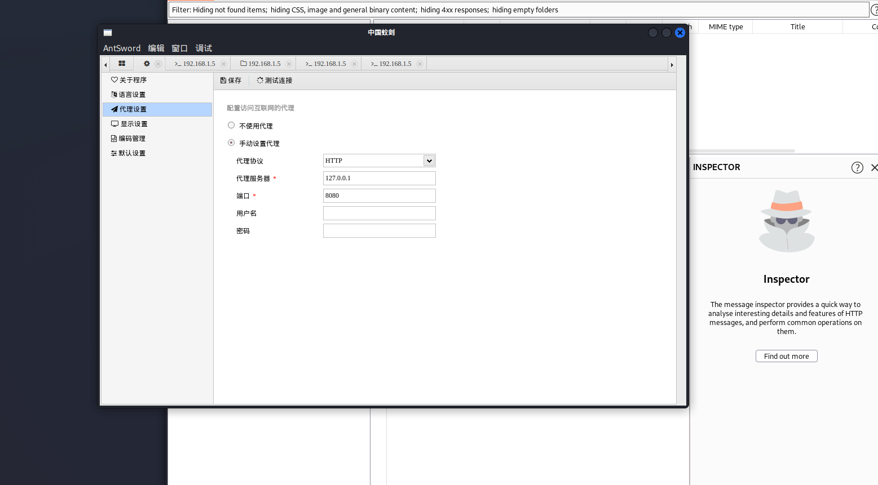This screenshot has width=878, height=485.
Task: Open the 调试 (Debug) menu
Action: click(x=204, y=48)
